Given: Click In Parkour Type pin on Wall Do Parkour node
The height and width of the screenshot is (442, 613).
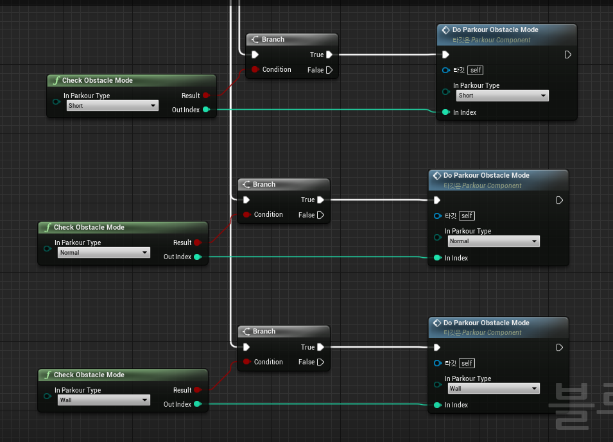Looking at the screenshot, I should 438,384.
